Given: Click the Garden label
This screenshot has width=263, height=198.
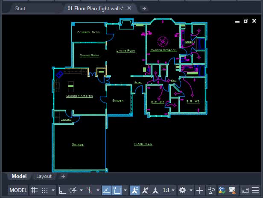Looking at the screenshot, I should (x=118, y=101).
